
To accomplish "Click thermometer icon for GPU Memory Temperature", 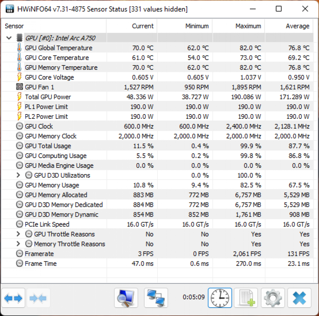I will pyautogui.click(x=19, y=67).
